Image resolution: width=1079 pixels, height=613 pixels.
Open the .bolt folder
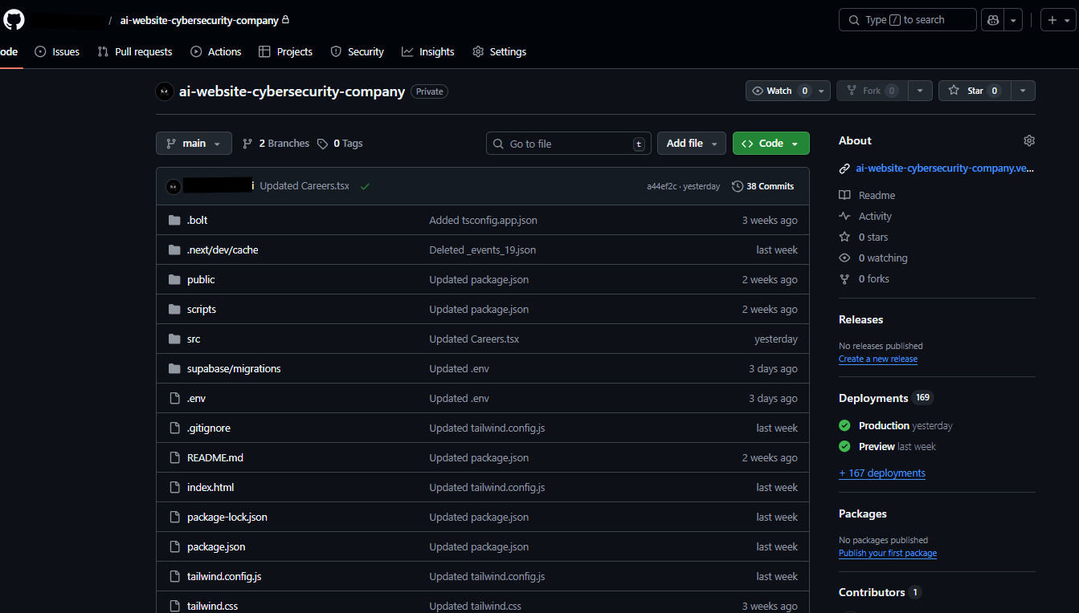pos(197,220)
